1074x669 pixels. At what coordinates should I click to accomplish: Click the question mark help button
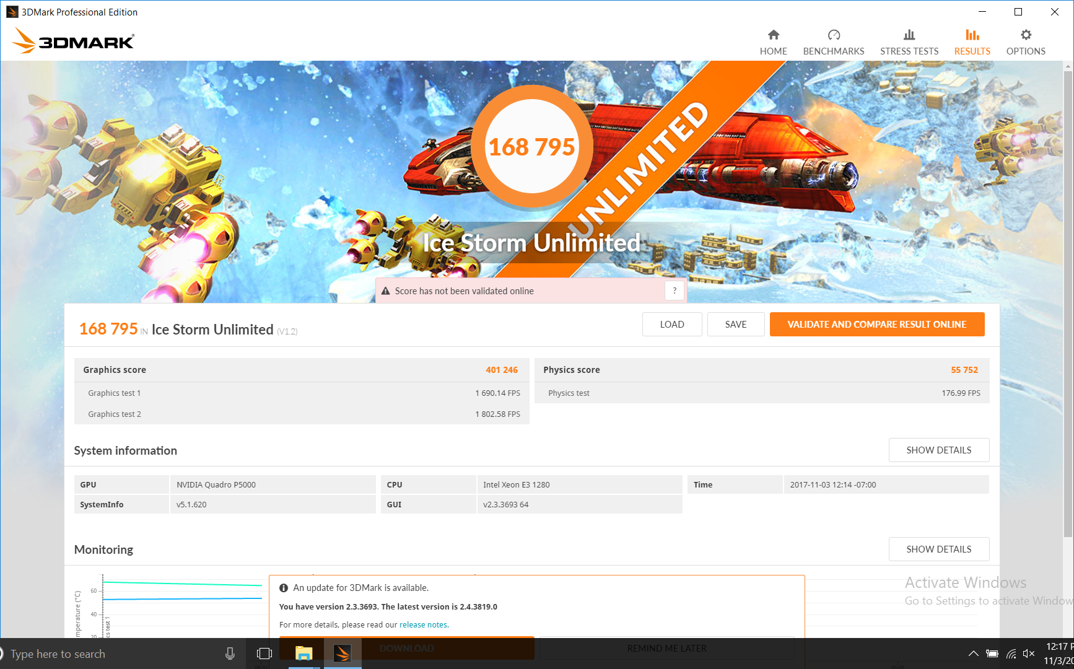coord(675,291)
